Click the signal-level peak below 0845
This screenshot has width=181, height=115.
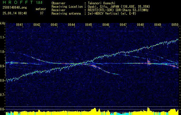tap(95, 110)
